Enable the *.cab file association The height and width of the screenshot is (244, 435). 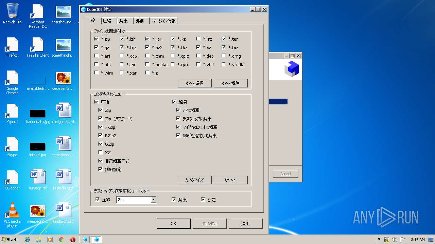point(122,56)
